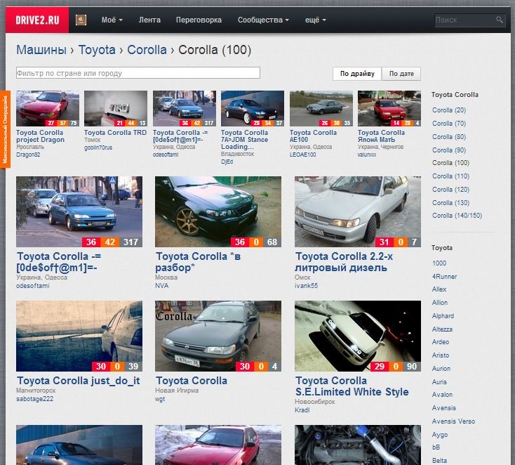Open the Avensis Verso model link

[x=453, y=421]
